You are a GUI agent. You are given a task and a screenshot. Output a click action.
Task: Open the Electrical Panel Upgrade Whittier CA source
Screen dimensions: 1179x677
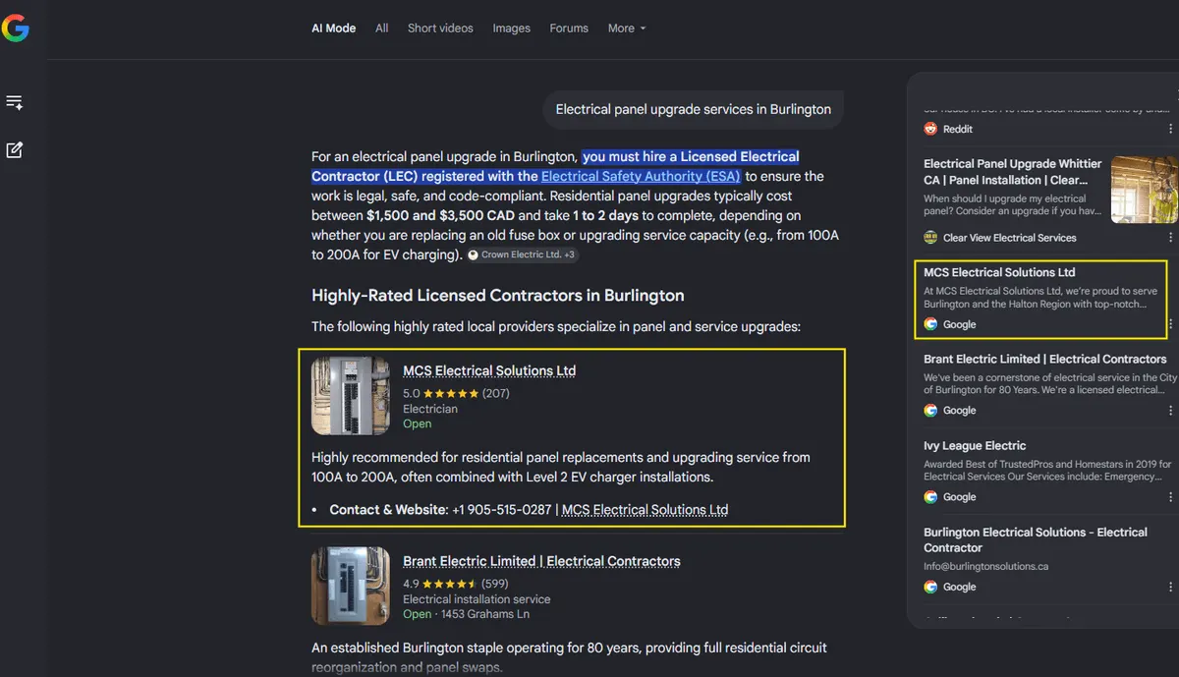click(x=1013, y=172)
